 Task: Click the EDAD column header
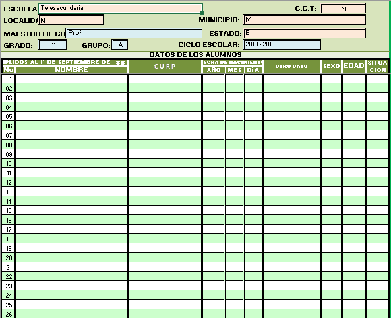point(354,66)
